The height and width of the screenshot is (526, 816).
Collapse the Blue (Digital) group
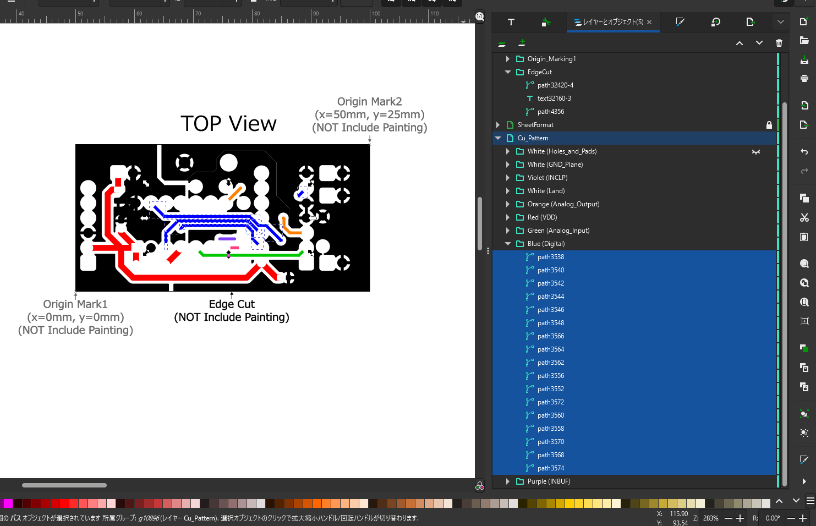[x=508, y=244]
